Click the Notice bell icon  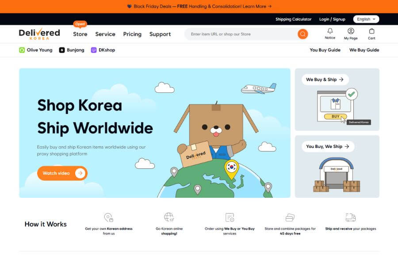[x=329, y=31]
